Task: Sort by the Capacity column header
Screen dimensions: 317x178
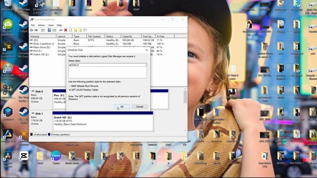Action: pyautogui.click(x=131, y=36)
